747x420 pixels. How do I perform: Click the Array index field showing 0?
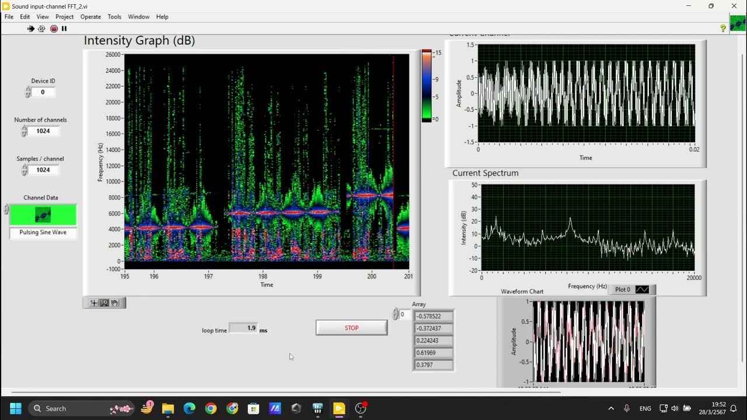tap(404, 314)
